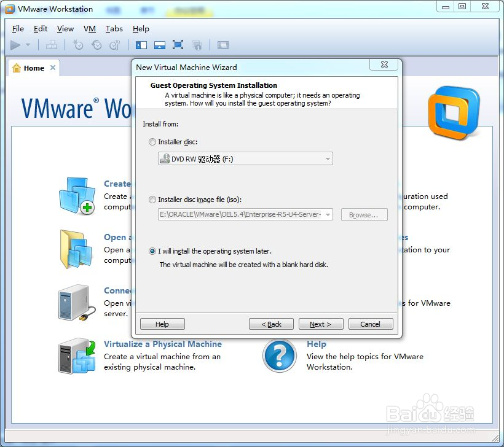Open the DVD RW drive dropdown
504x447 pixels.
[x=245, y=158]
